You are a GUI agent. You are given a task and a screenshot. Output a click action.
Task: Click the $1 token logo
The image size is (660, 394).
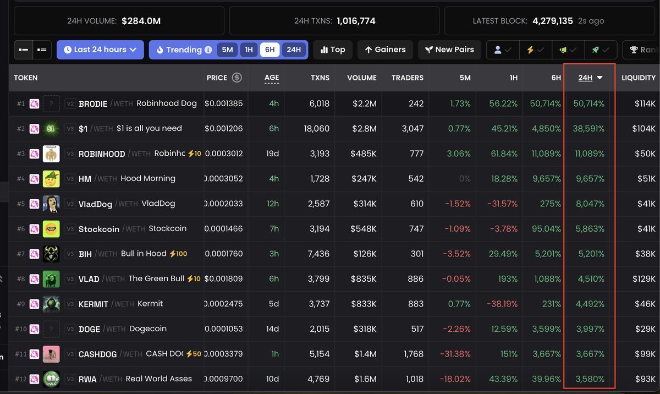(x=51, y=129)
